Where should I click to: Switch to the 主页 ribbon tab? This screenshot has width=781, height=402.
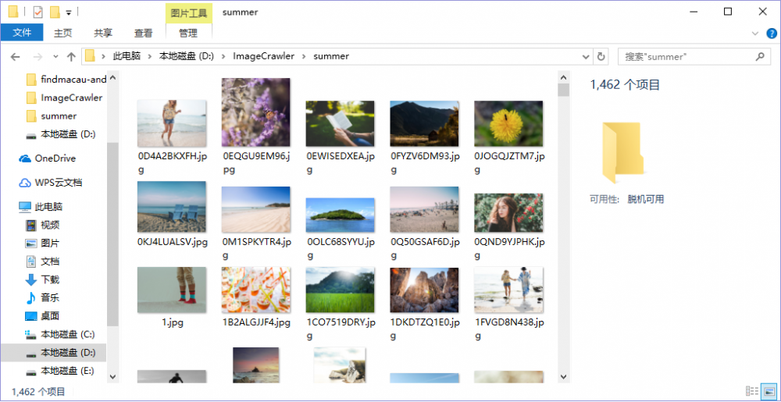point(62,33)
